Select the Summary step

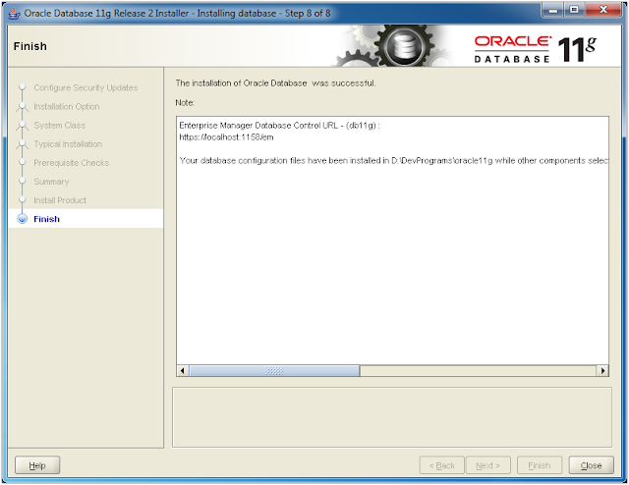pyautogui.click(x=51, y=182)
